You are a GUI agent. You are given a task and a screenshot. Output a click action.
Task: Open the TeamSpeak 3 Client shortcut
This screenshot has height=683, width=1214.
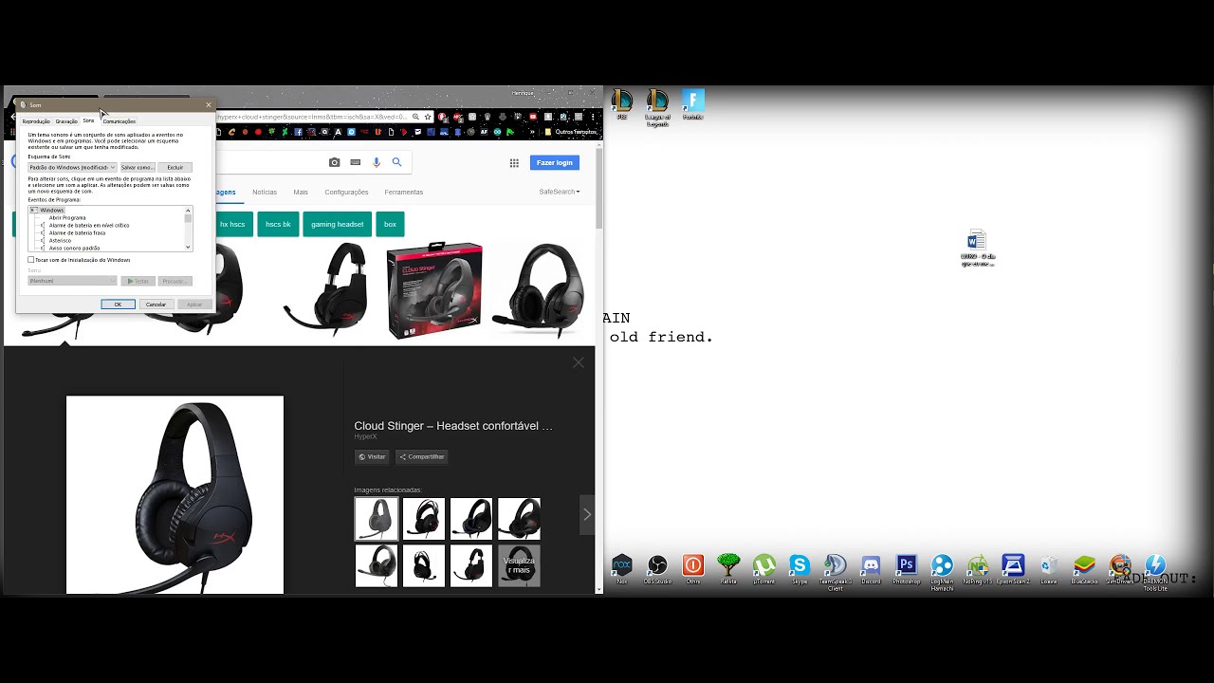(835, 572)
